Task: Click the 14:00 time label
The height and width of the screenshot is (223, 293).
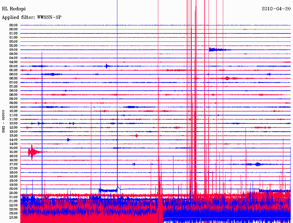Action: tap(13, 140)
